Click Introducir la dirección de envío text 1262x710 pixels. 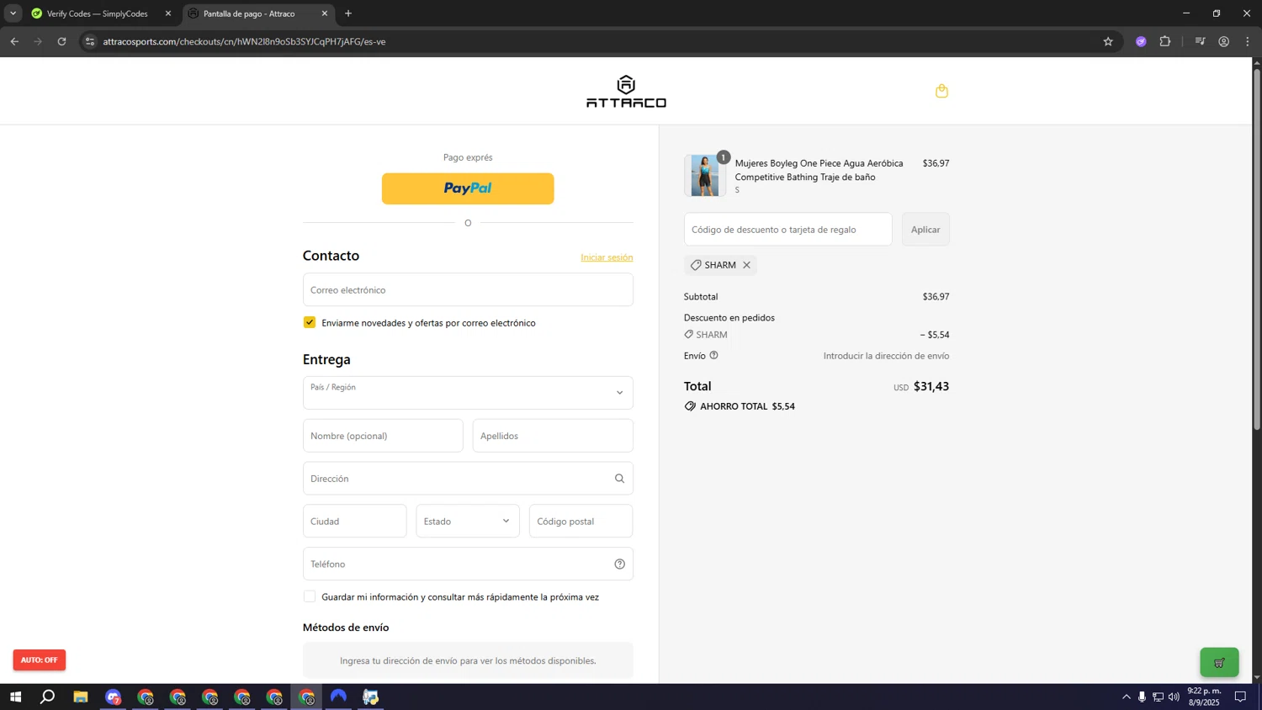(886, 356)
